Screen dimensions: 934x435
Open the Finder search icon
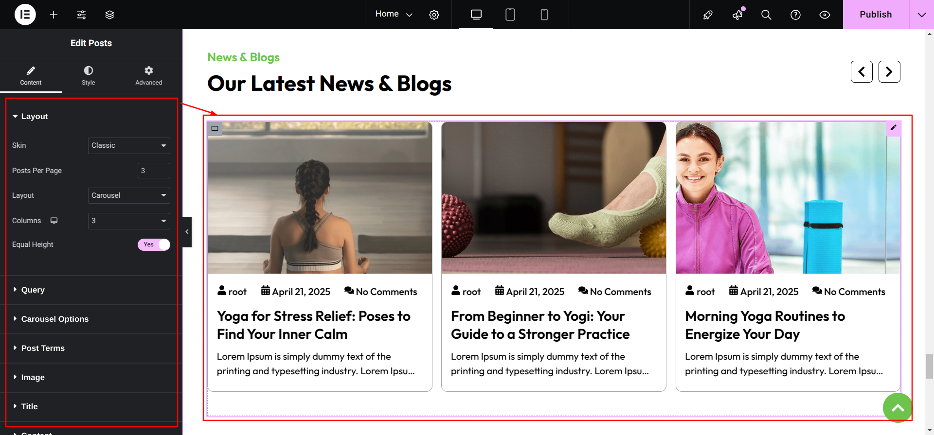pyautogui.click(x=766, y=15)
